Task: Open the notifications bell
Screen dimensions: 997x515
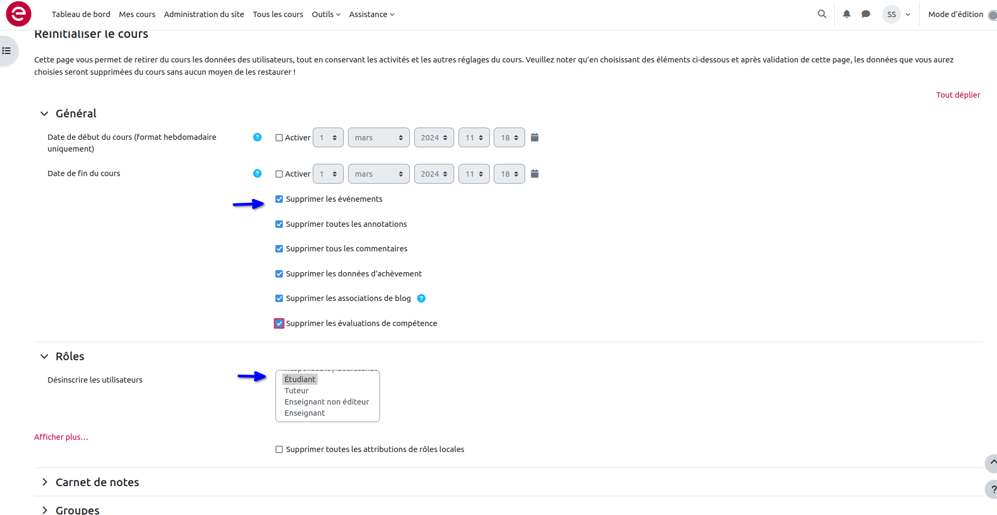Action: pos(846,14)
